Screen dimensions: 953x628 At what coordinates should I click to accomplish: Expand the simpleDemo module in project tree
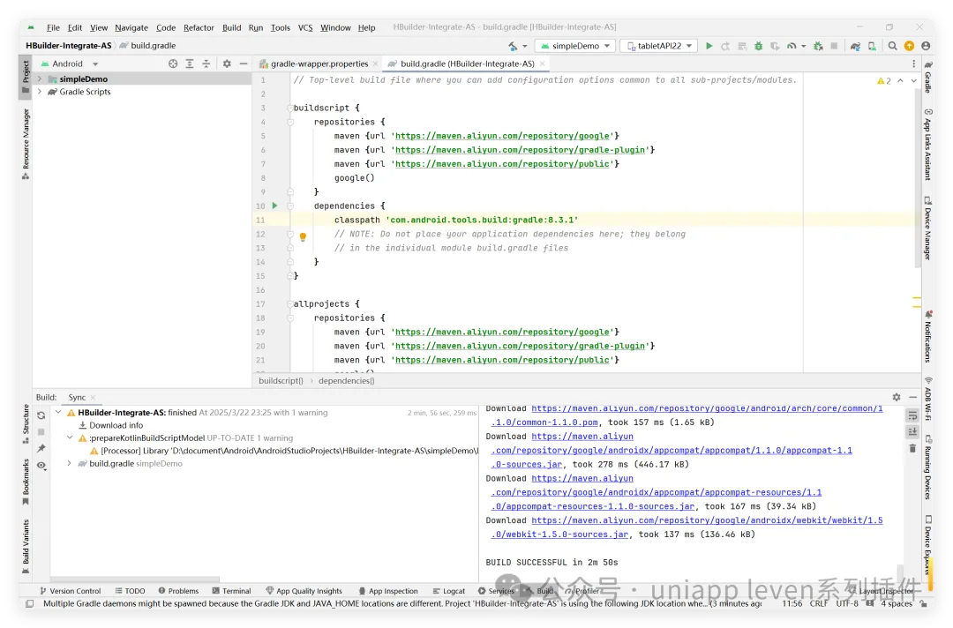tap(40, 79)
